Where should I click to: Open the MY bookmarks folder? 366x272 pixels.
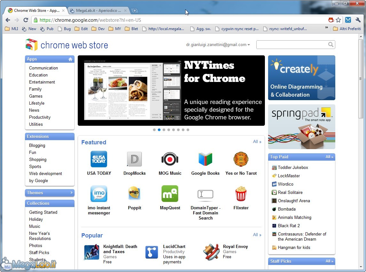(x=115, y=29)
